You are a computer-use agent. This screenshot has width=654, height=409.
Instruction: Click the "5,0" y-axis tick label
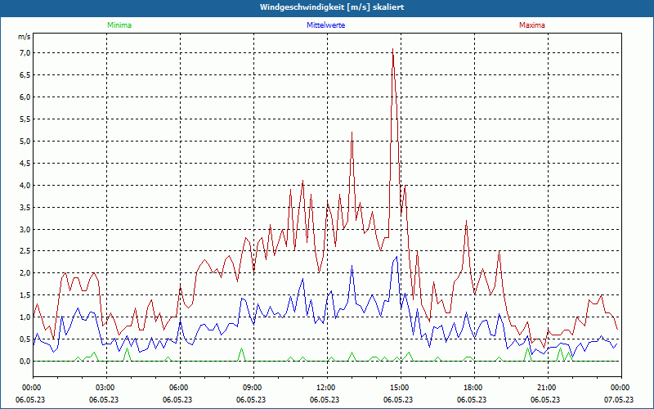(x=25, y=141)
